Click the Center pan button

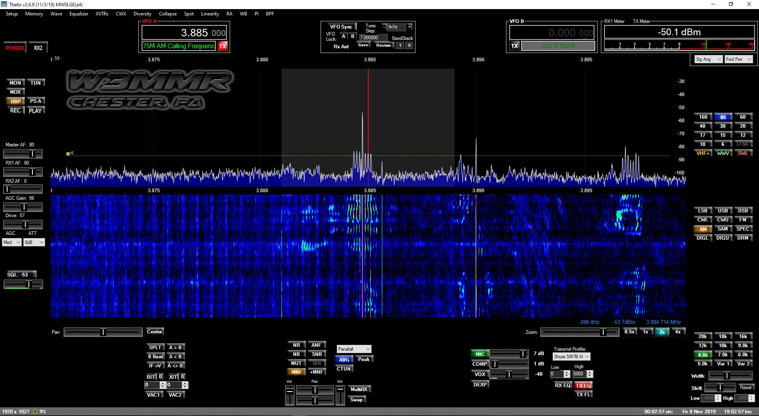pos(154,332)
